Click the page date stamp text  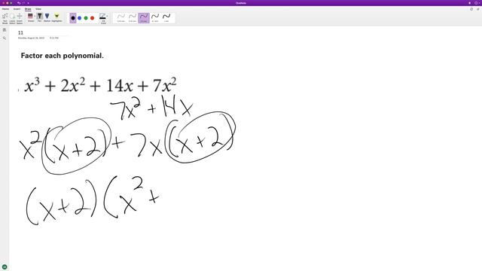(x=31, y=38)
